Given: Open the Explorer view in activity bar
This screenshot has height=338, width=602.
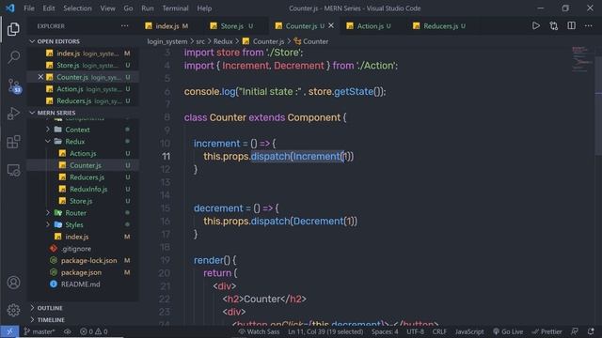Looking at the screenshot, I should (13, 29).
